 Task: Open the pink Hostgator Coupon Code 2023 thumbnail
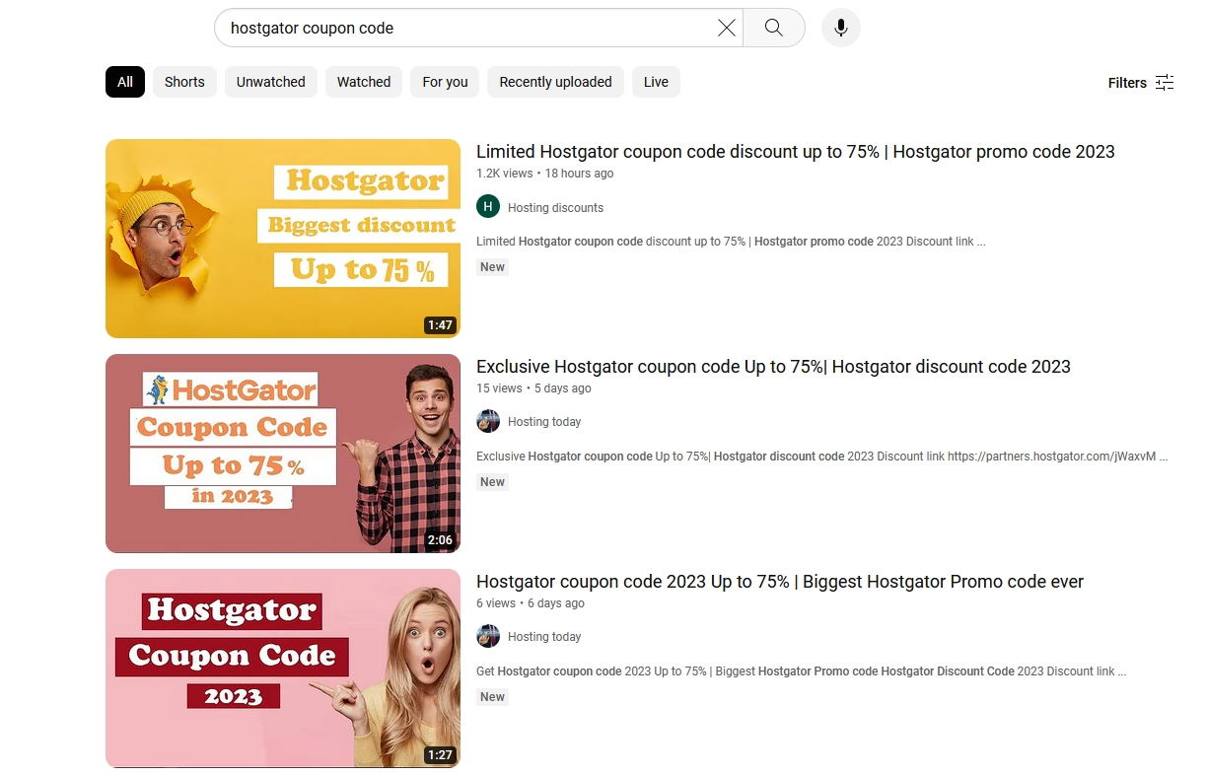click(283, 669)
